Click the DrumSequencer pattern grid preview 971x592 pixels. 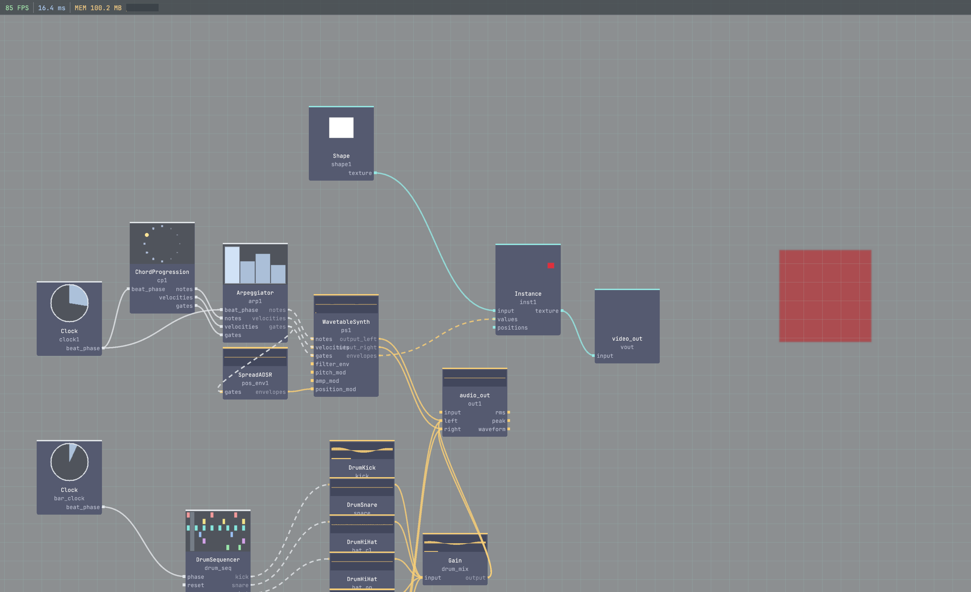coord(218,531)
